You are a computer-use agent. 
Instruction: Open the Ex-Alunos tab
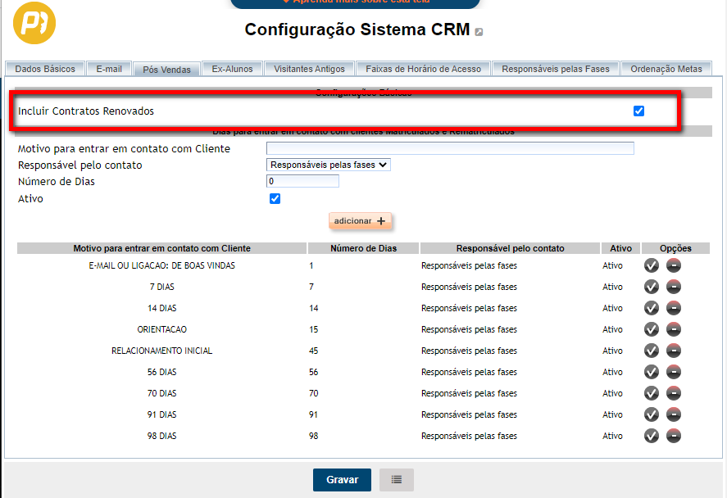point(233,69)
